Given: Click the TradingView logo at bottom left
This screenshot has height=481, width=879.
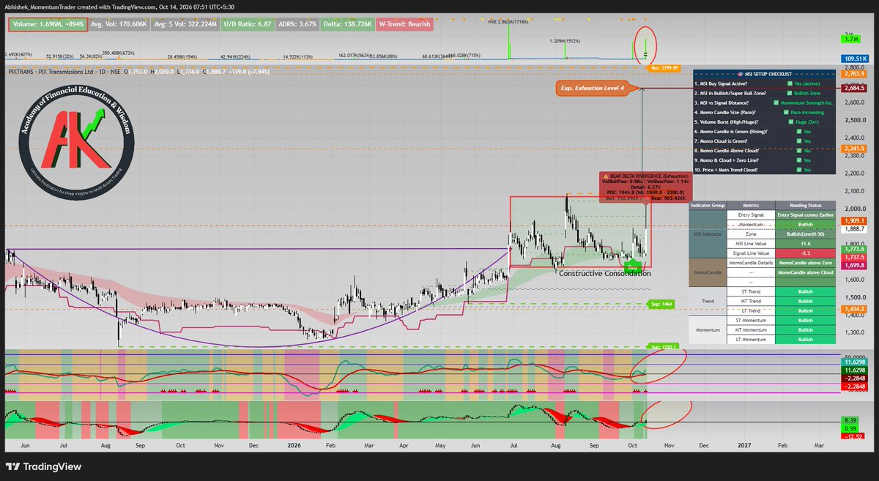Looking at the screenshot, I should (44, 466).
